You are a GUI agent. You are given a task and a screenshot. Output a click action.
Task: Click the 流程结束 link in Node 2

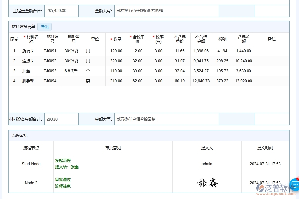click(x=63, y=186)
